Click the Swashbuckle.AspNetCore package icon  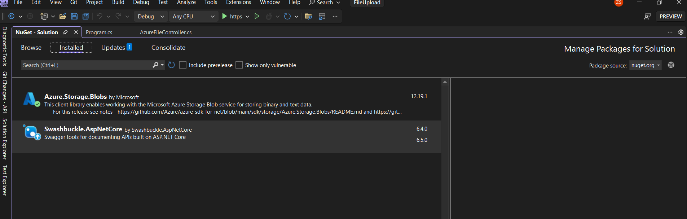tap(32, 132)
